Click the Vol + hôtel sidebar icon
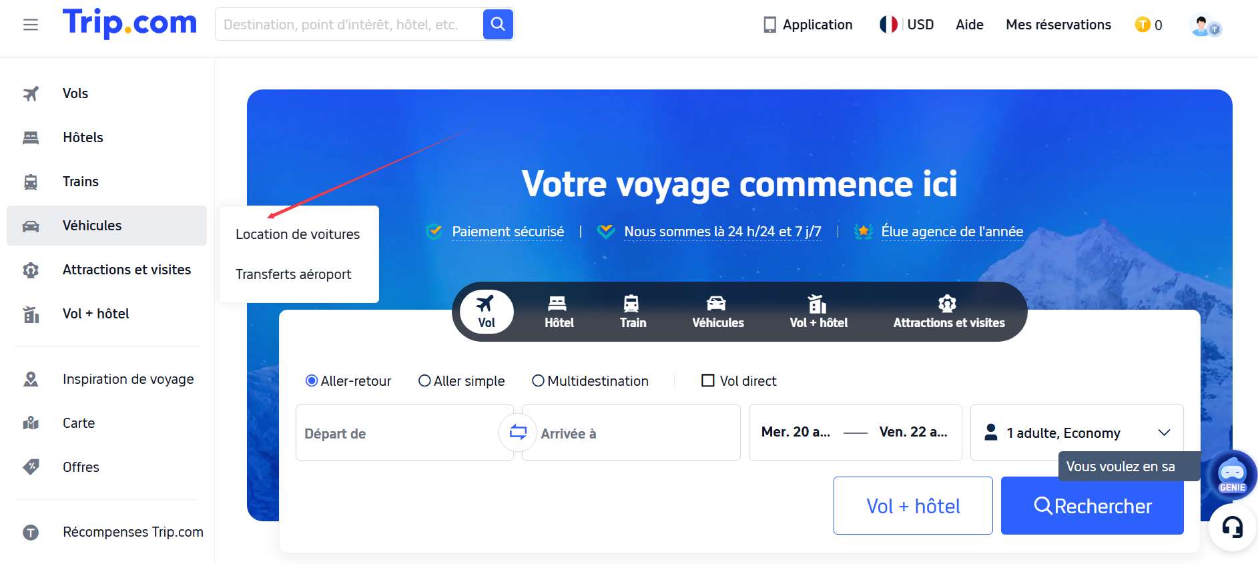Screen dimensions: 1258x564 [31, 314]
